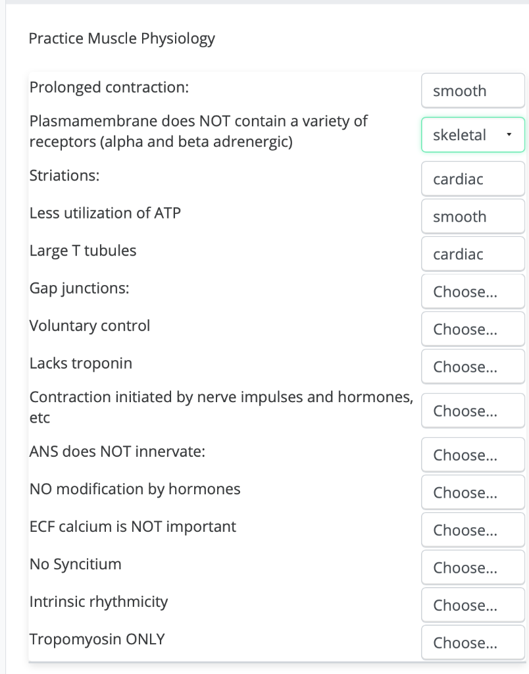
Task: Open the dropdown for 'Tropomyosin ONLY'
Action: tap(472, 642)
